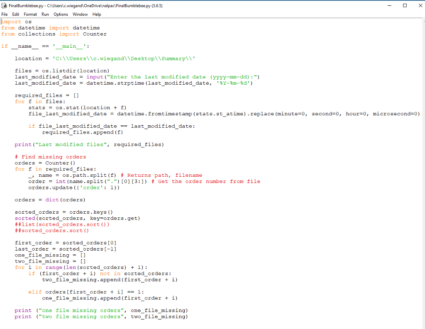425x329 pixels.
Task: Maximize the editor window
Action: [405, 5]
